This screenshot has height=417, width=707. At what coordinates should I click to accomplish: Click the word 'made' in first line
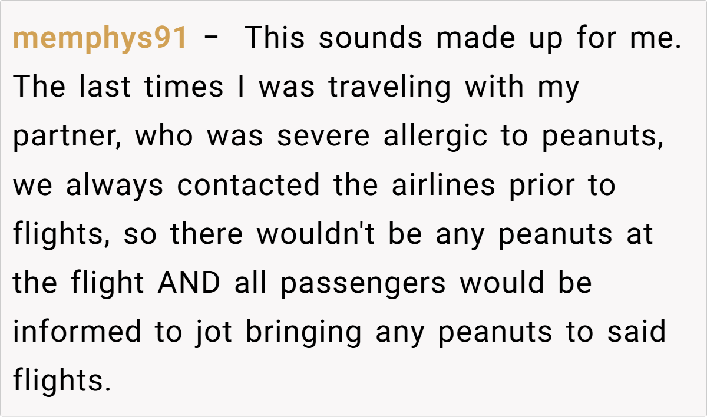pos(467,38)
